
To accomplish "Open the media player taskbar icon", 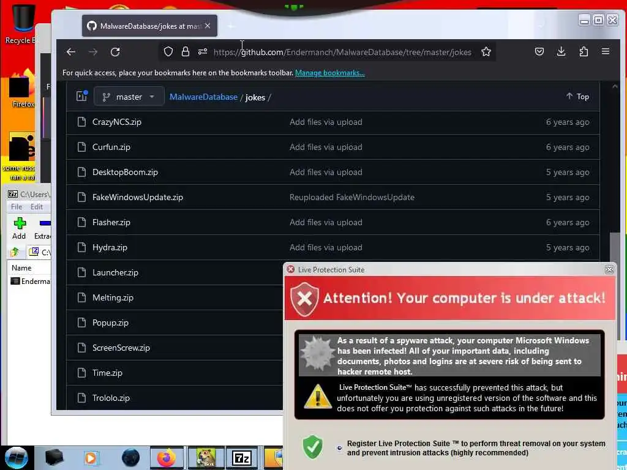I will [91, 458].
